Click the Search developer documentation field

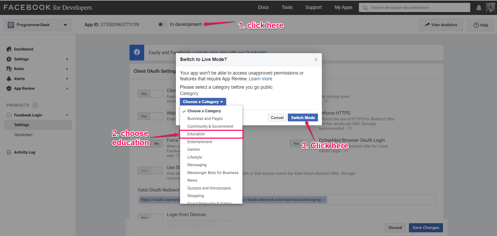[x=414, y=8]
